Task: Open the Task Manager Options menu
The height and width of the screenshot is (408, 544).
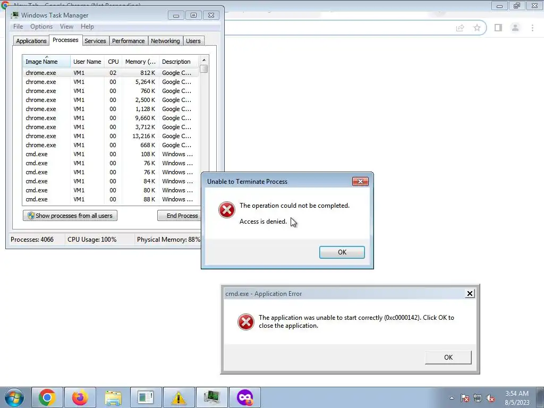Action: pos(41,27)
